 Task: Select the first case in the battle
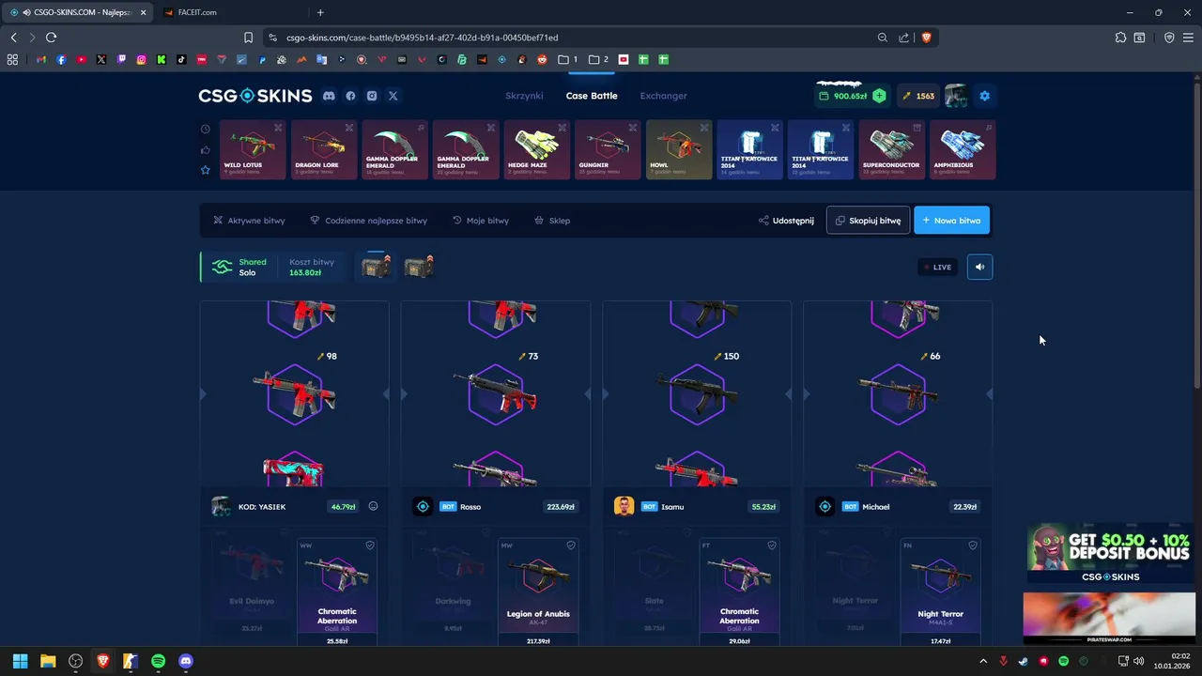[376, 267]
